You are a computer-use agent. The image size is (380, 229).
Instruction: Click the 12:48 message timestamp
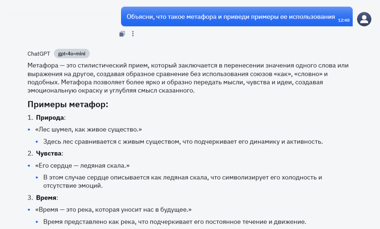click(344, 20)
